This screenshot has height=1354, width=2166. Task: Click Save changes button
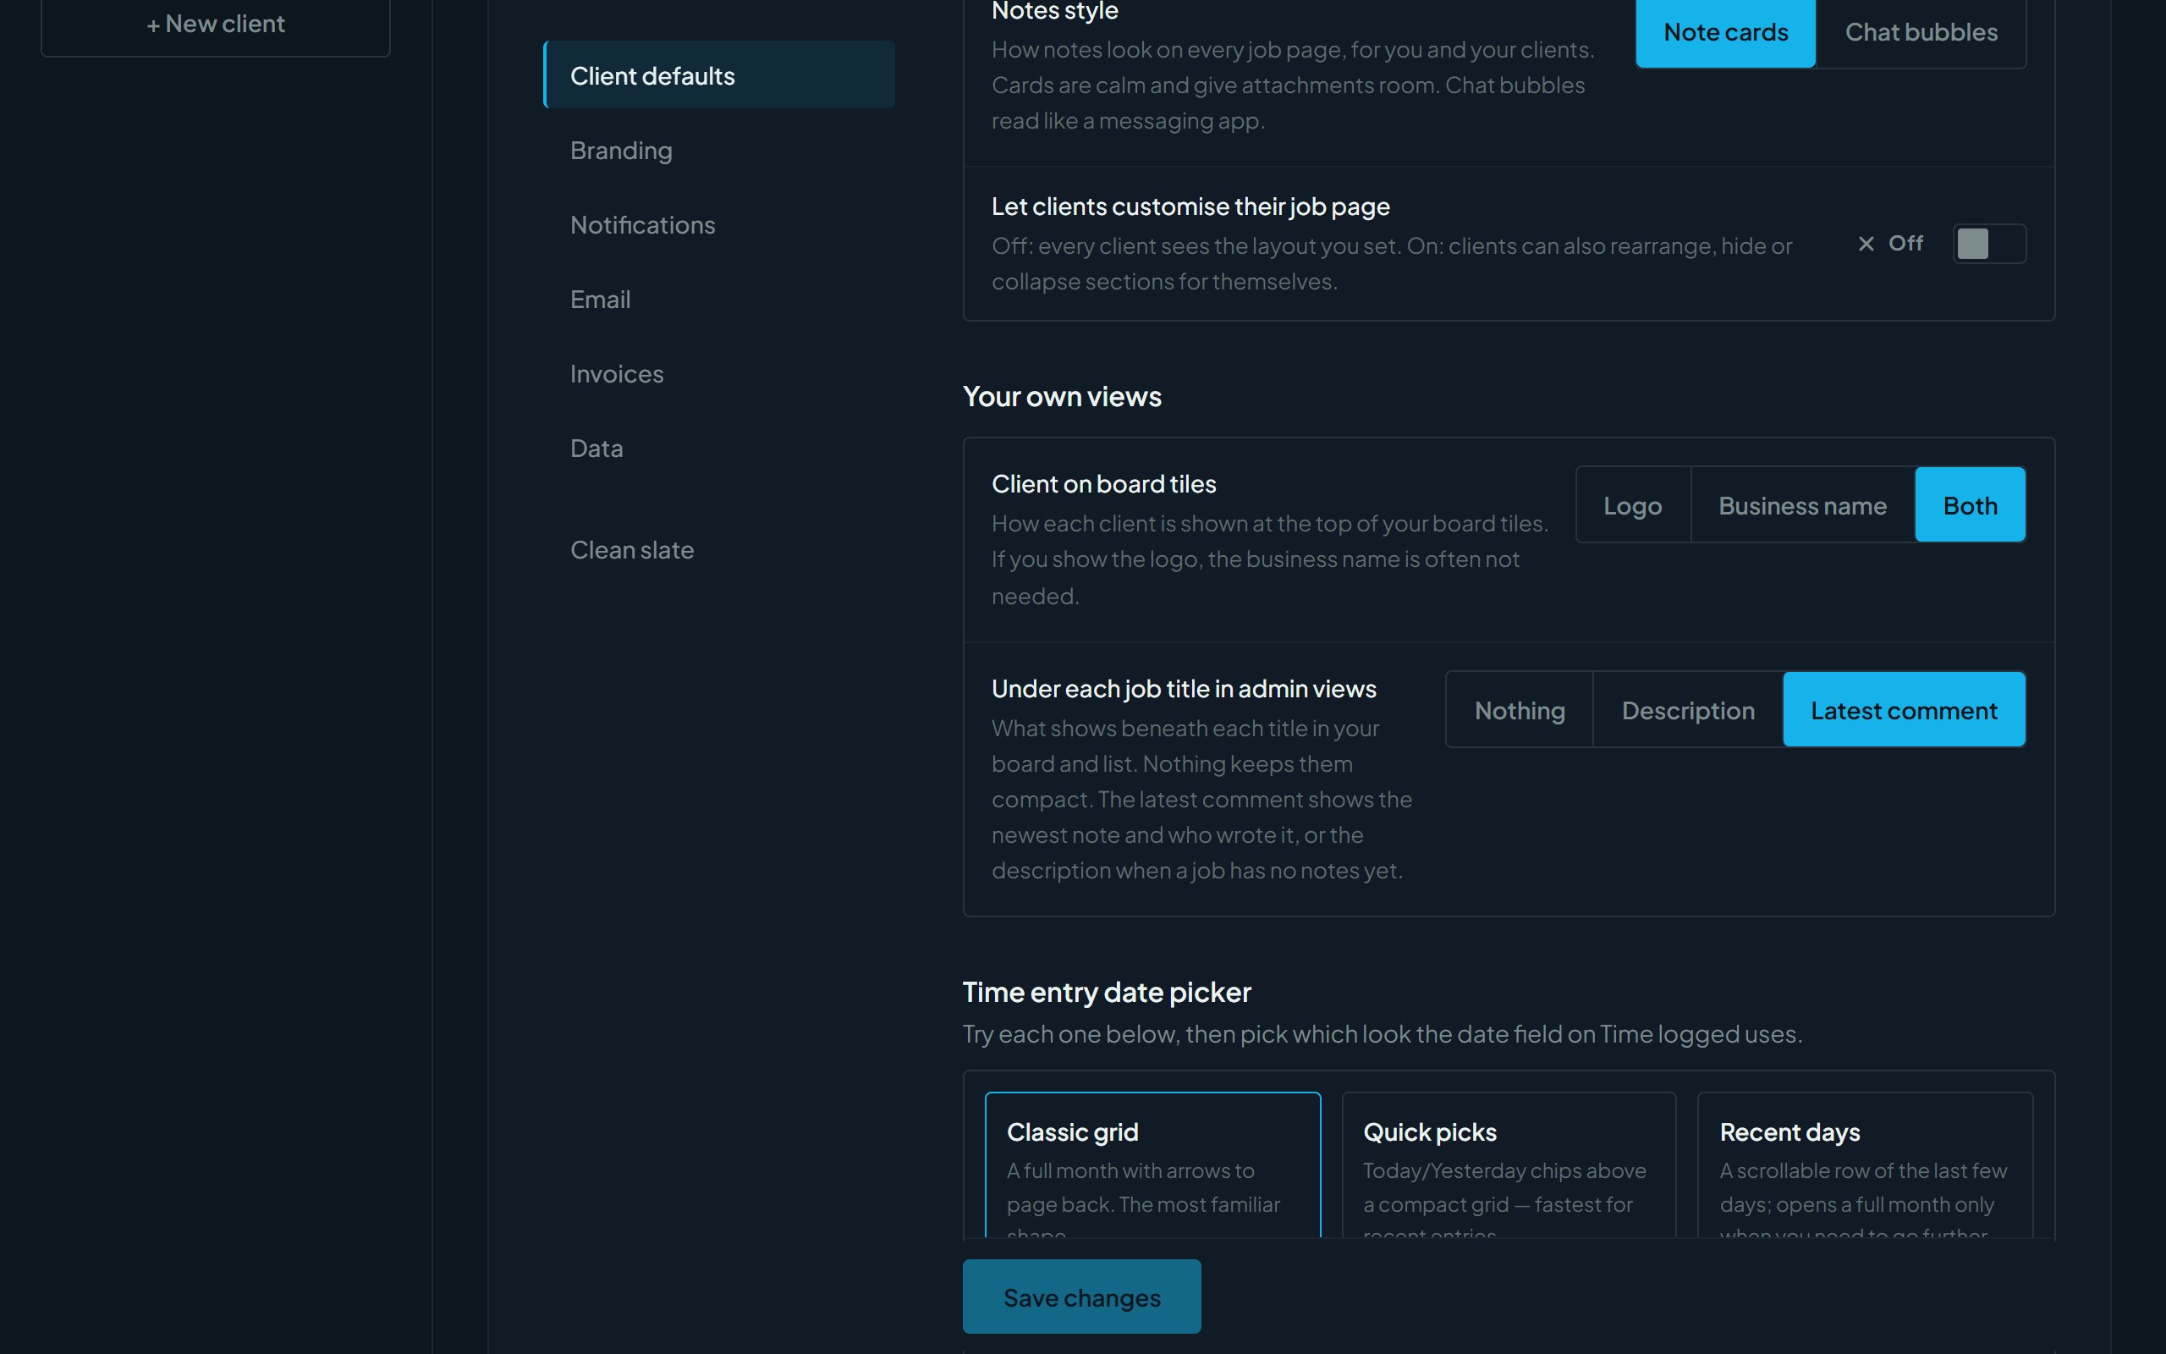1081,1296
